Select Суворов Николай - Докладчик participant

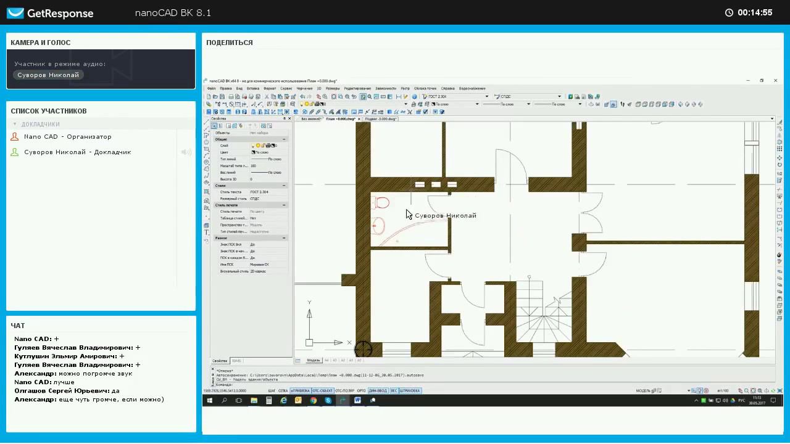pos(78,152)
